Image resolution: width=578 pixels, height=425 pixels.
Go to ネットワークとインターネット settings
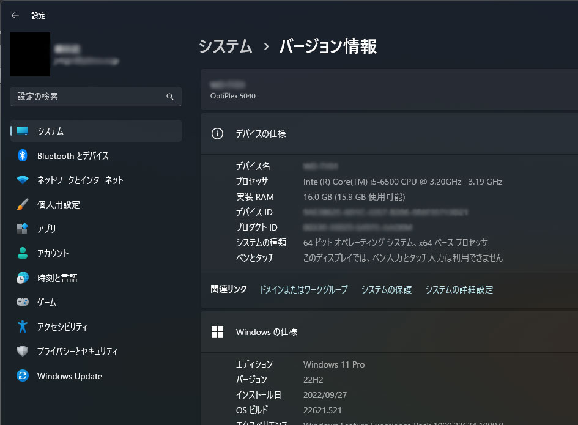[x=96, y=180]
